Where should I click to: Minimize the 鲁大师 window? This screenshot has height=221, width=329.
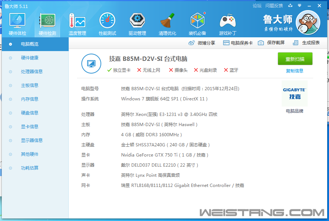pyautogui.click(x=309, y=6)
